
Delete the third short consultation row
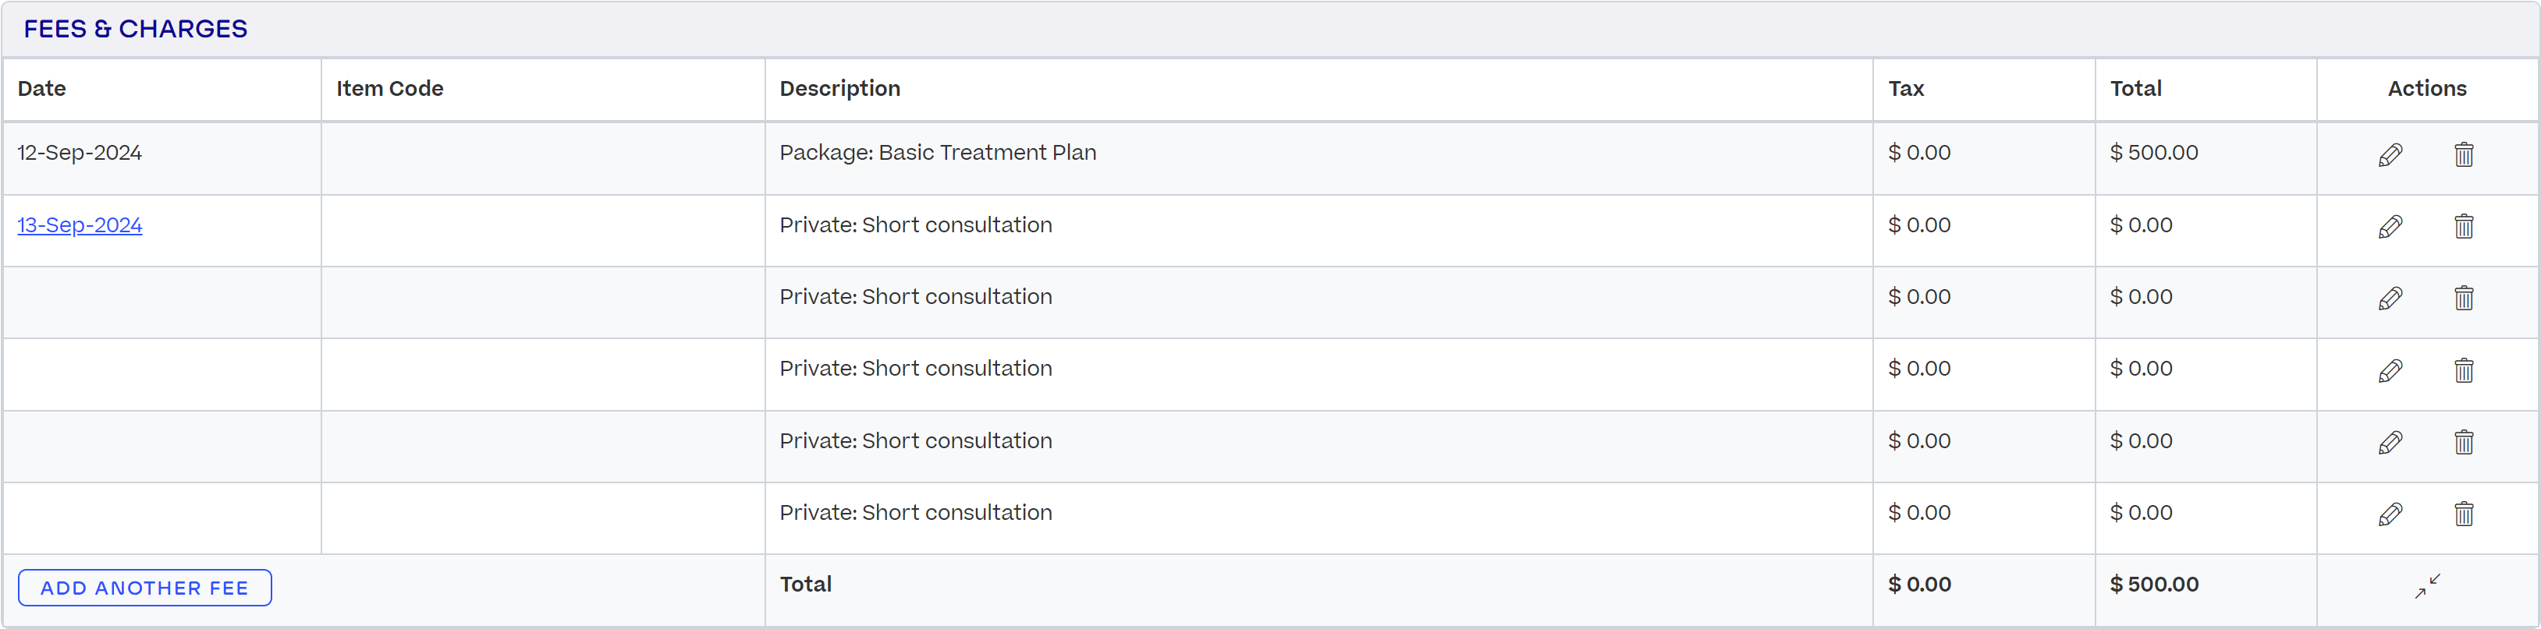2463,371
